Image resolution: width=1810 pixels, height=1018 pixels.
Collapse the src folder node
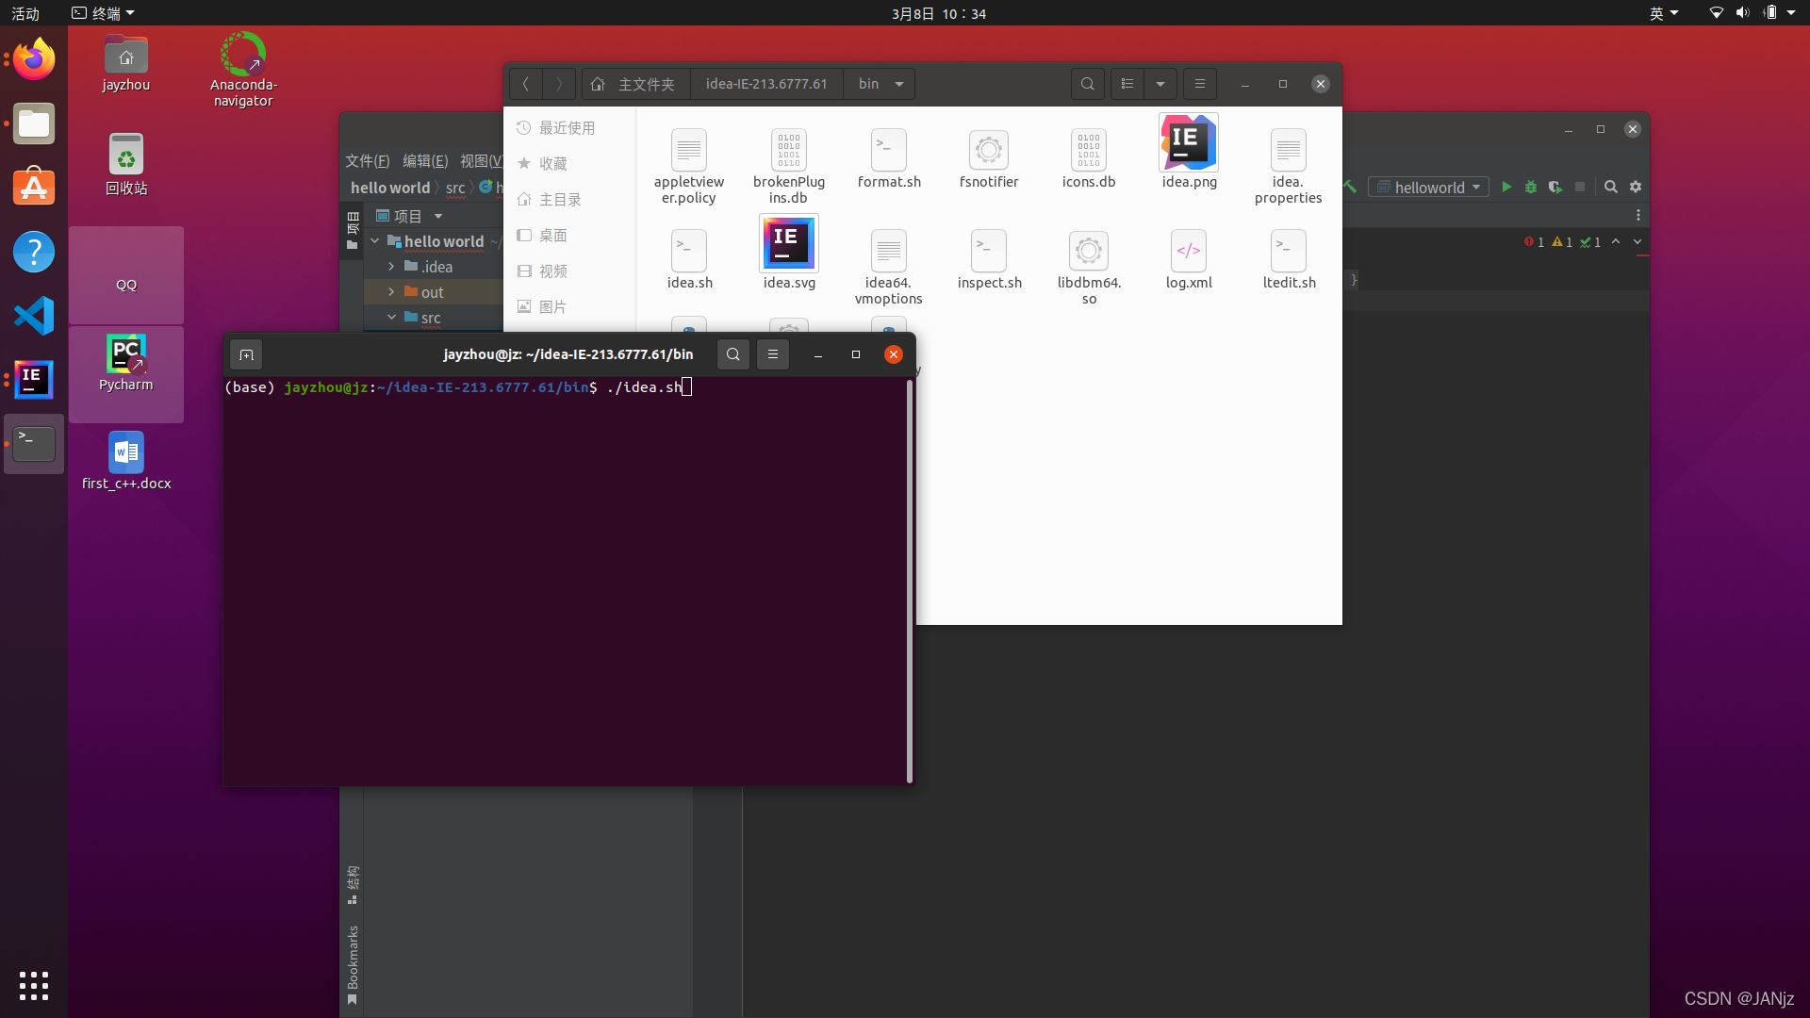pyautogui.click(x=391, y=318)
